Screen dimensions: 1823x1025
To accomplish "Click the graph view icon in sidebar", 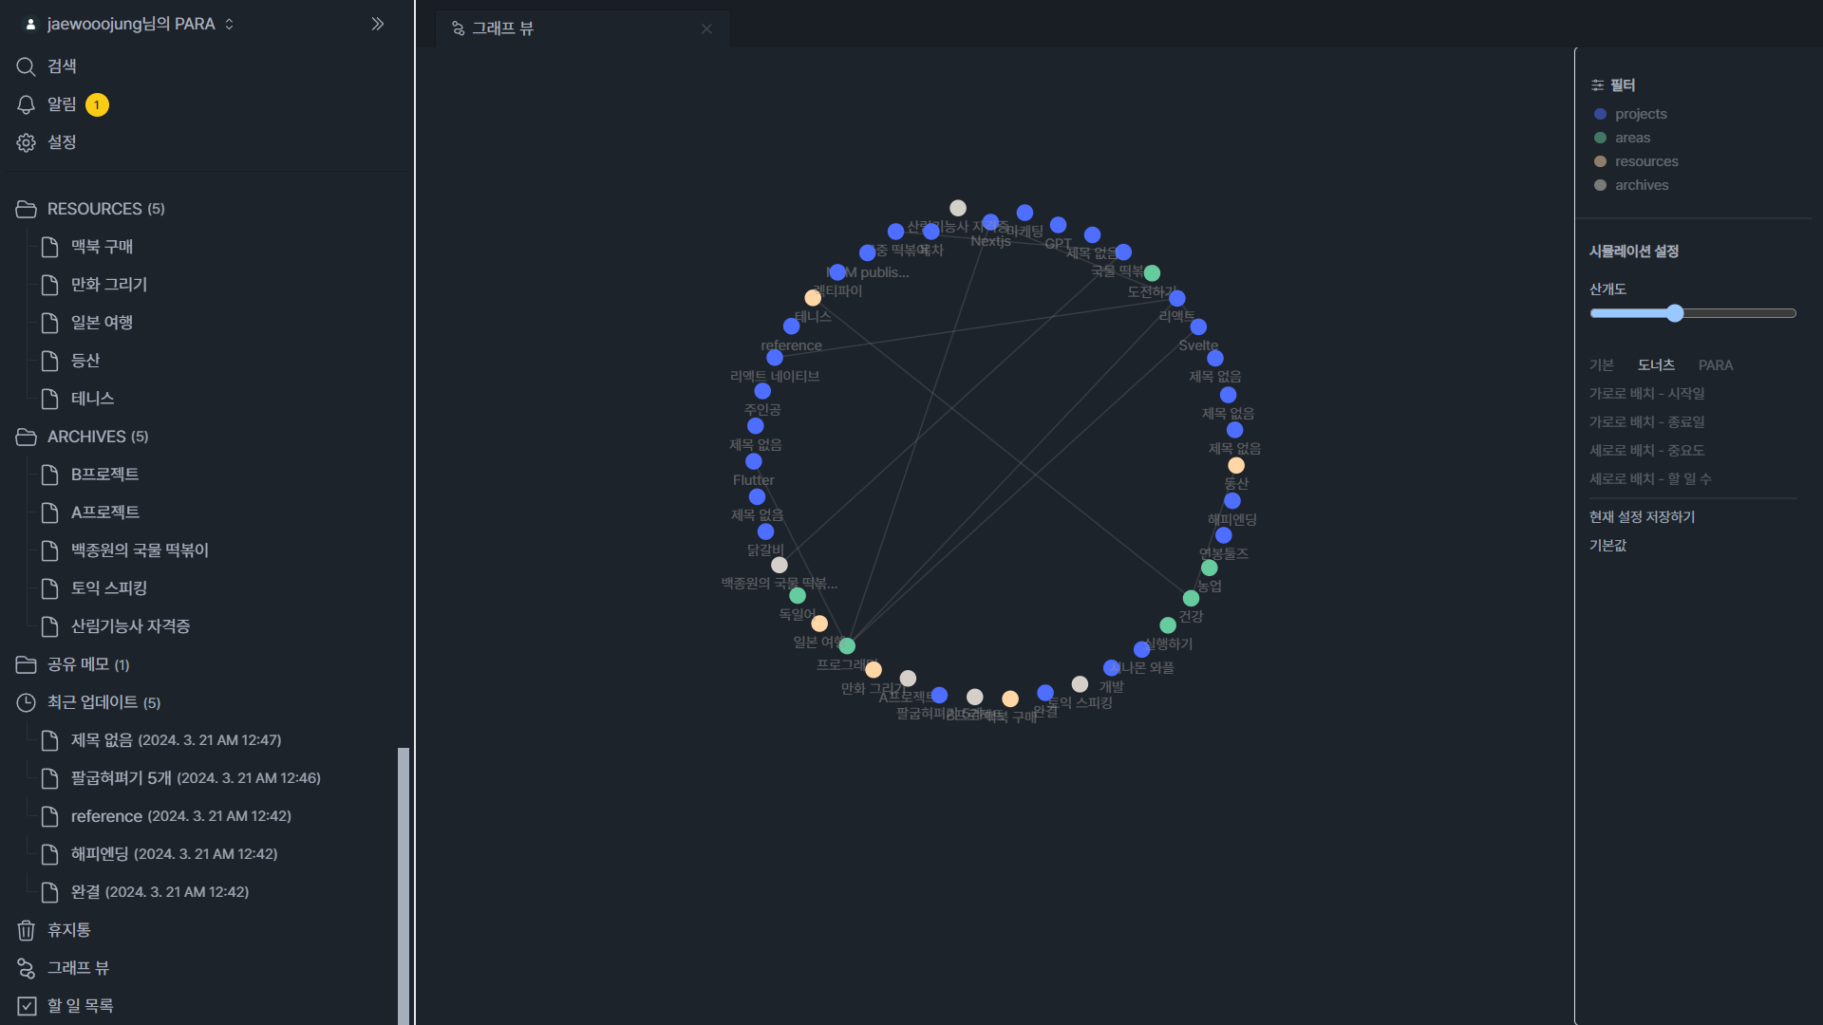I will coord(26,968).
